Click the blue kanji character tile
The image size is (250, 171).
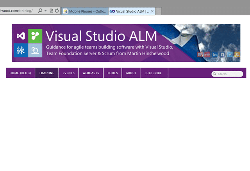pyautogui.click(x=21, y=50)
